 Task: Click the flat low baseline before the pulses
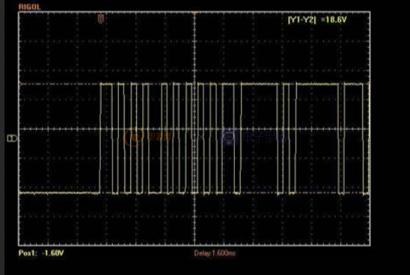pyautogui.click(x=59, y=193)
